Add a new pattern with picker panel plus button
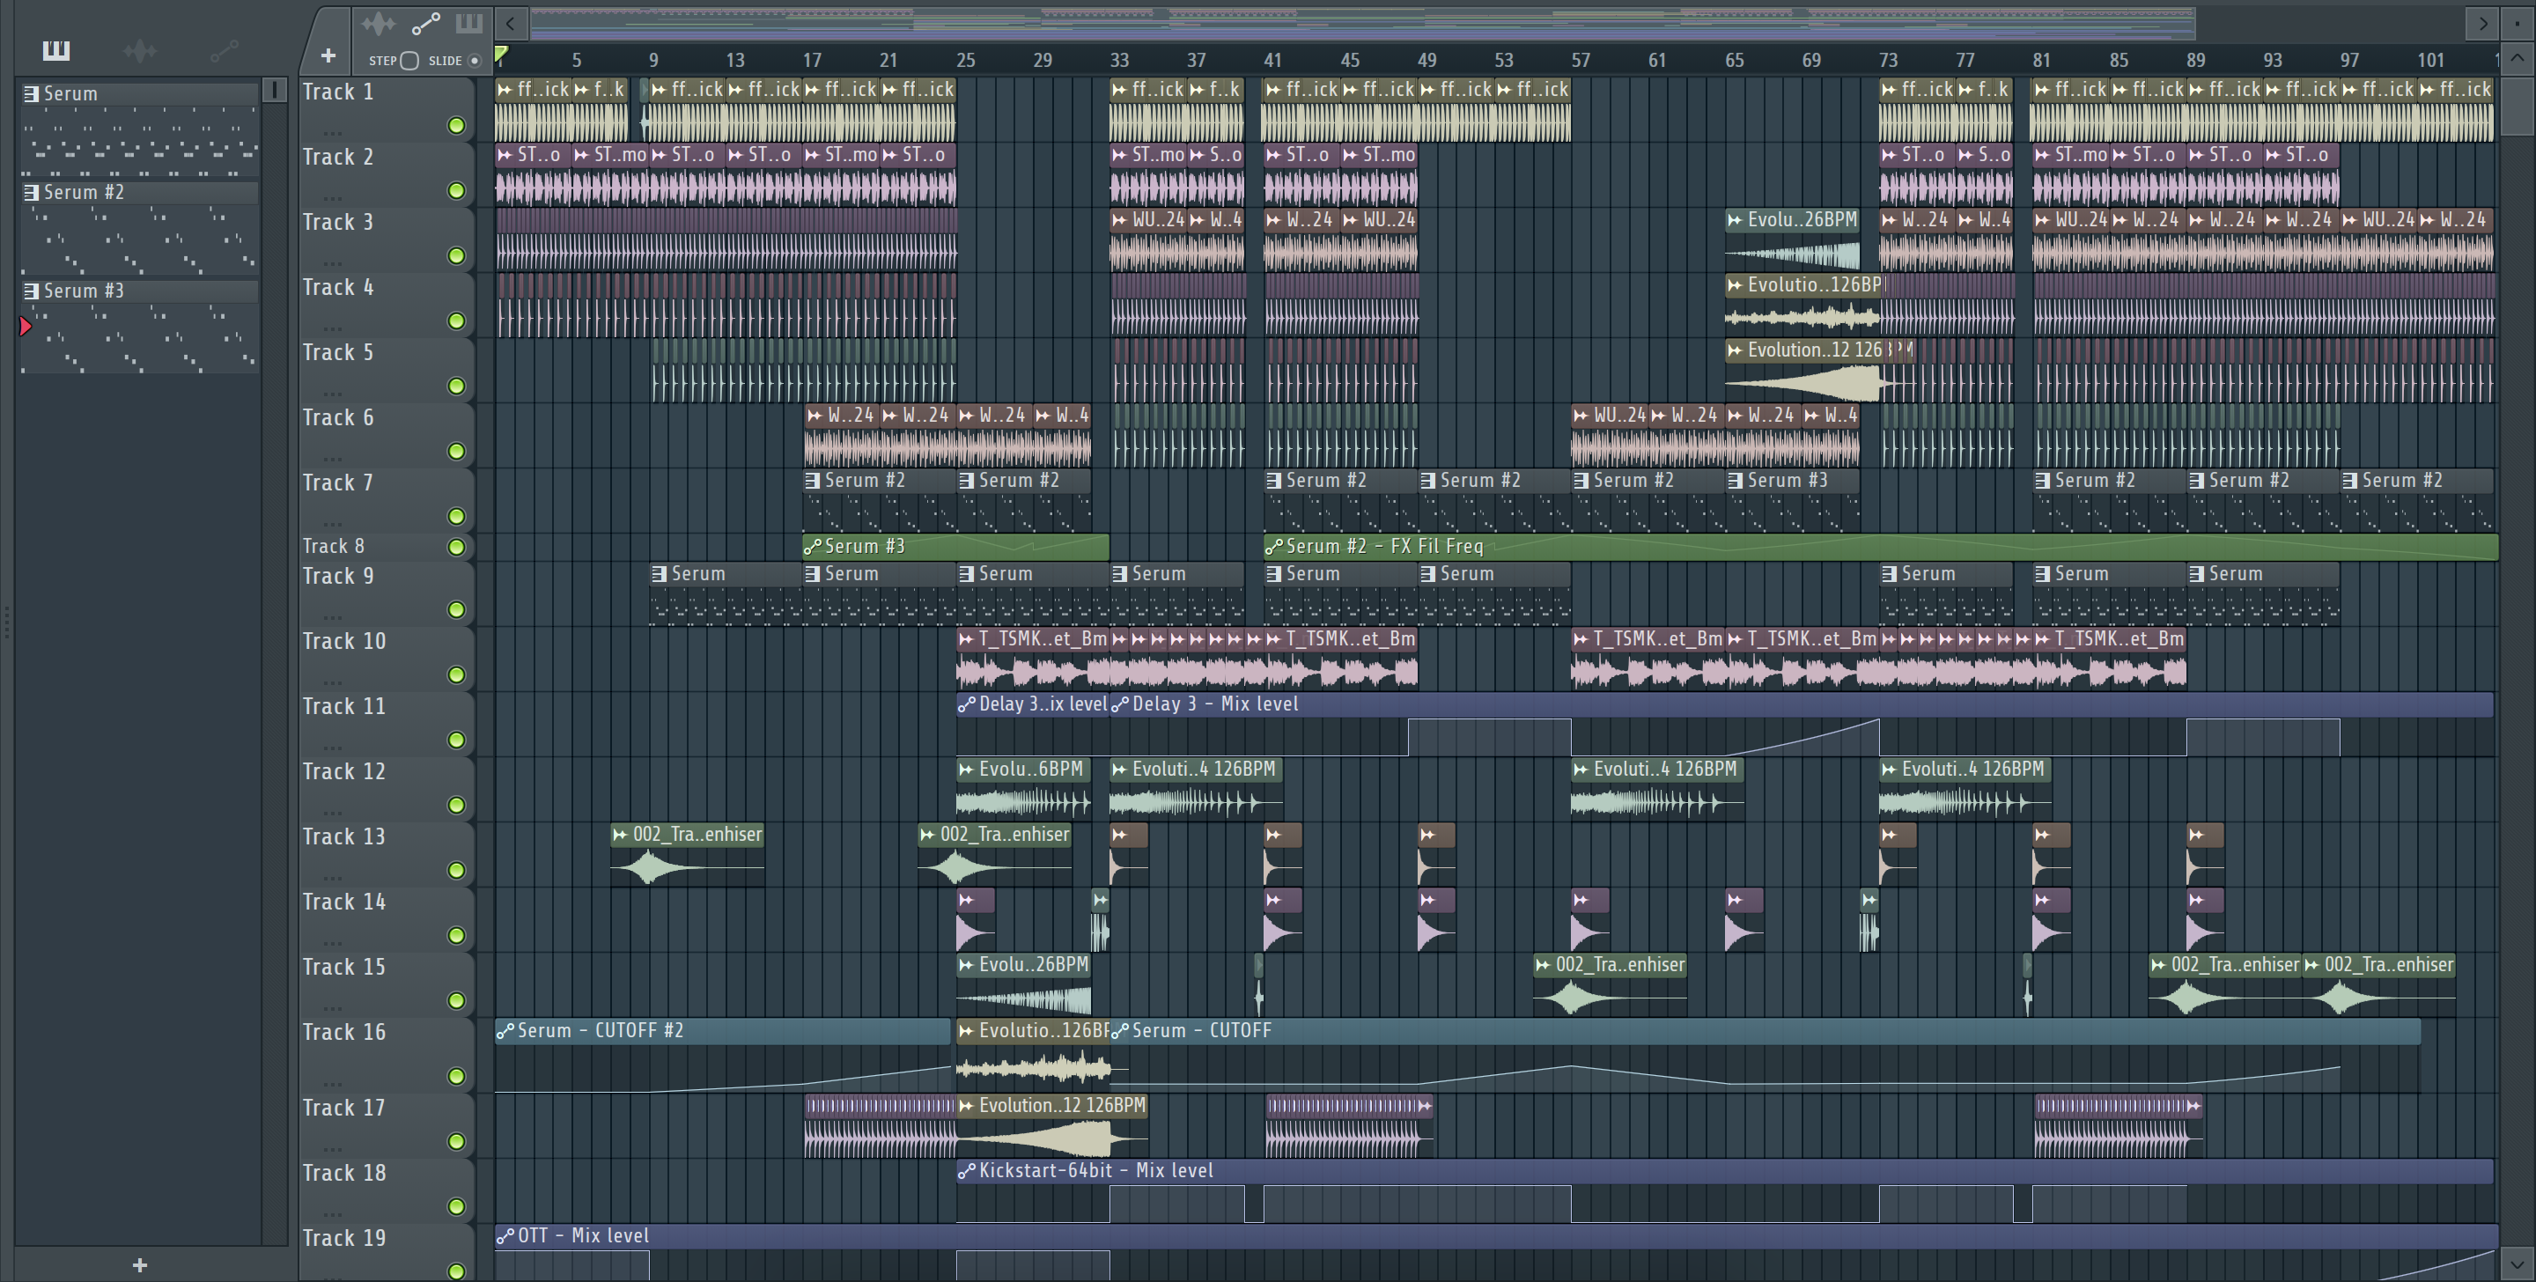The width and height of the screenshot is (2536, 1282). click(x=140, y=1264)
